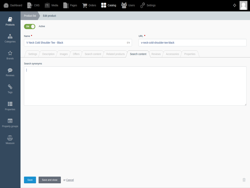Open Categories in sidebar
The image size is (250, 188).
[10, 38]
